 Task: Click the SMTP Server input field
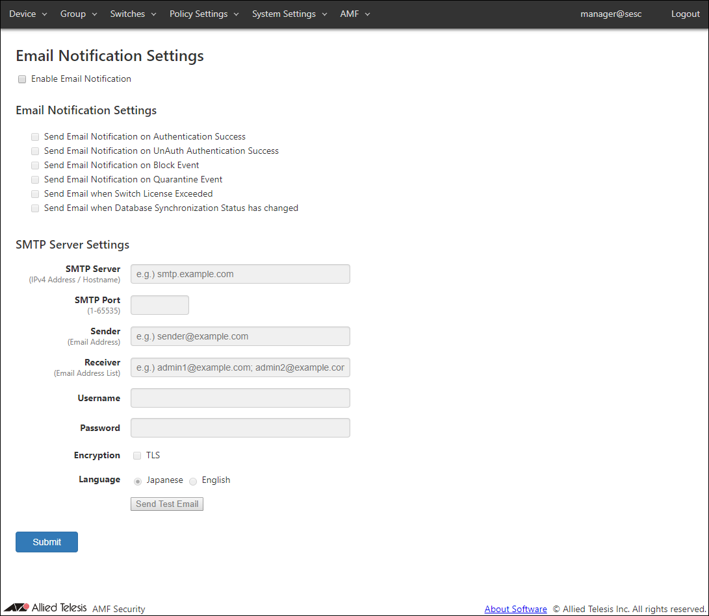pyautogui.click(x=240, y=274)
